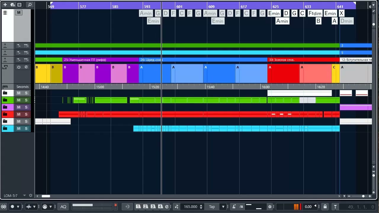Image resolution: width=379 pixels, height=213 pixels.
Task: Expand the purple folder track icon
Action: 5,107
